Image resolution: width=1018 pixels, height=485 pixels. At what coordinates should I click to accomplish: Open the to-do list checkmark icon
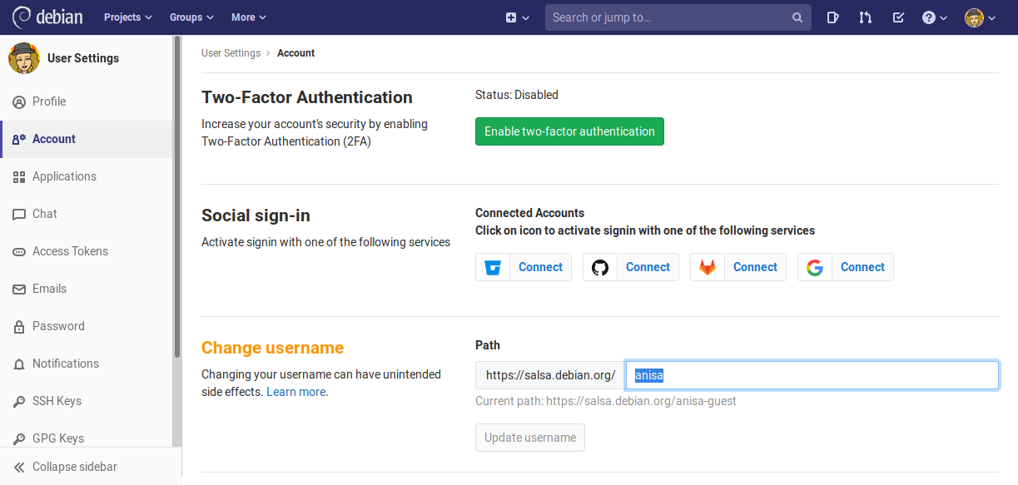898,17
